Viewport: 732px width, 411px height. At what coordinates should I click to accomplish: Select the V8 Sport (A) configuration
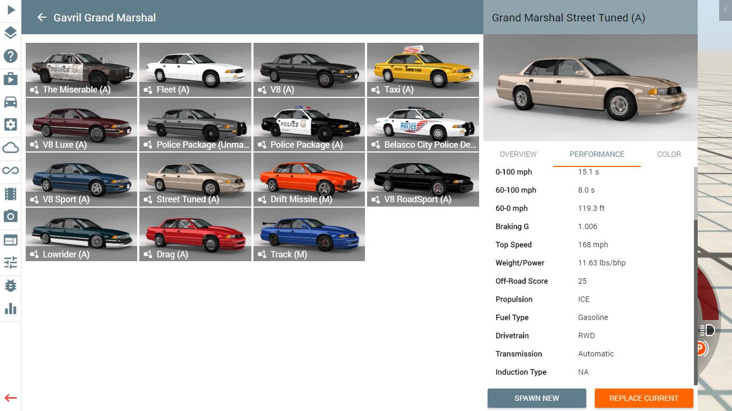pos(81,179)
